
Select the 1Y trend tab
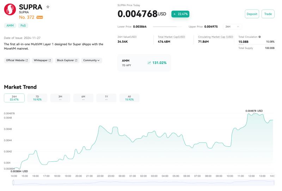pos(106,98)
